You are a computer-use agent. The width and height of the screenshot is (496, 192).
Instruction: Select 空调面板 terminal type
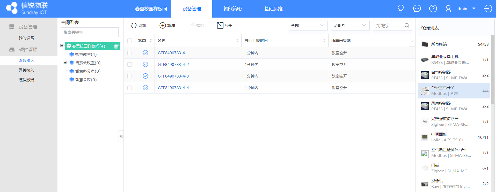(x=454, y=137)
